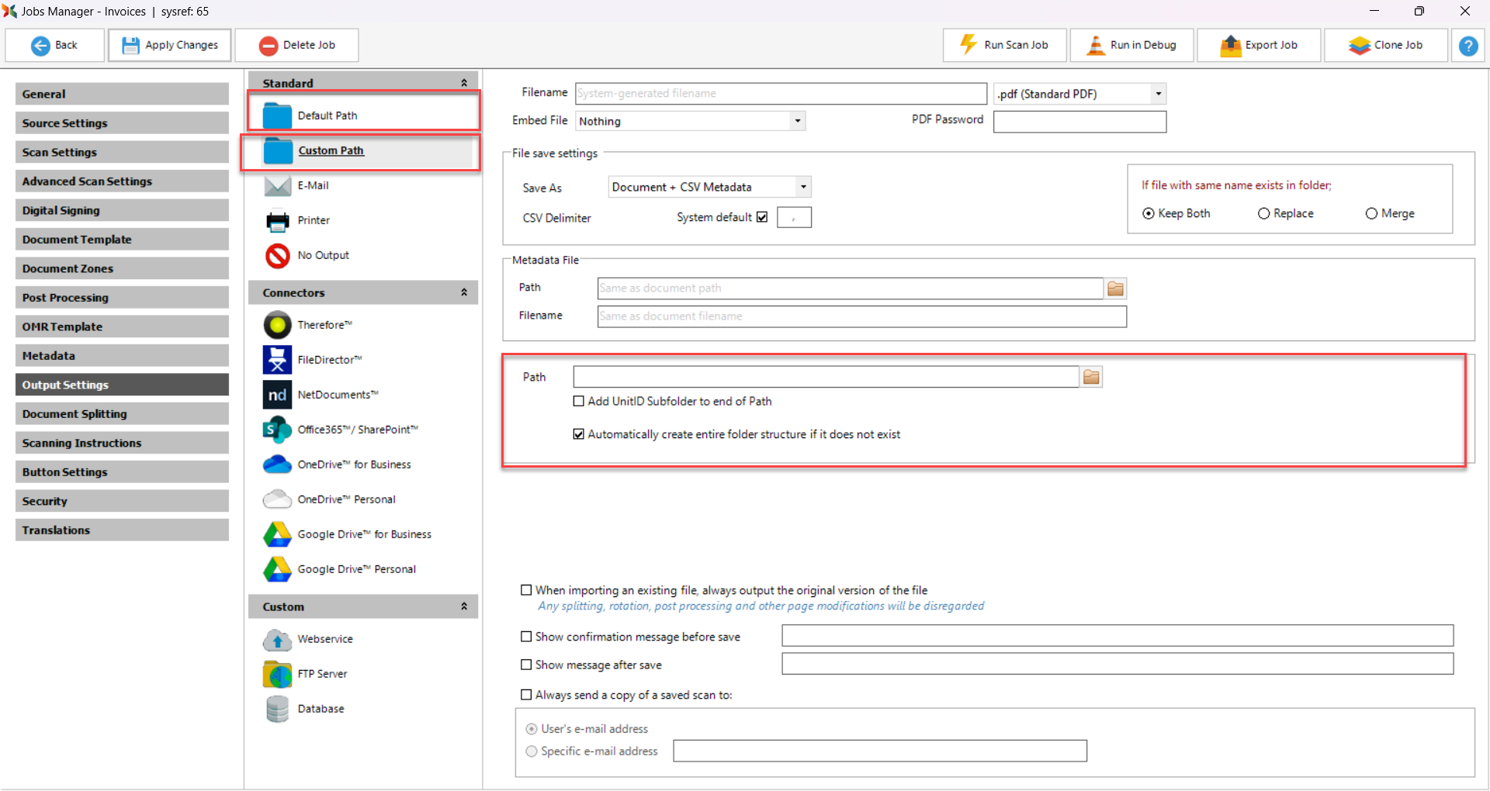The height and width of the screenshot is (791, 1490).
Task: Browse for Metadata File path folder icon
Action: click(x=1115, y=288)
